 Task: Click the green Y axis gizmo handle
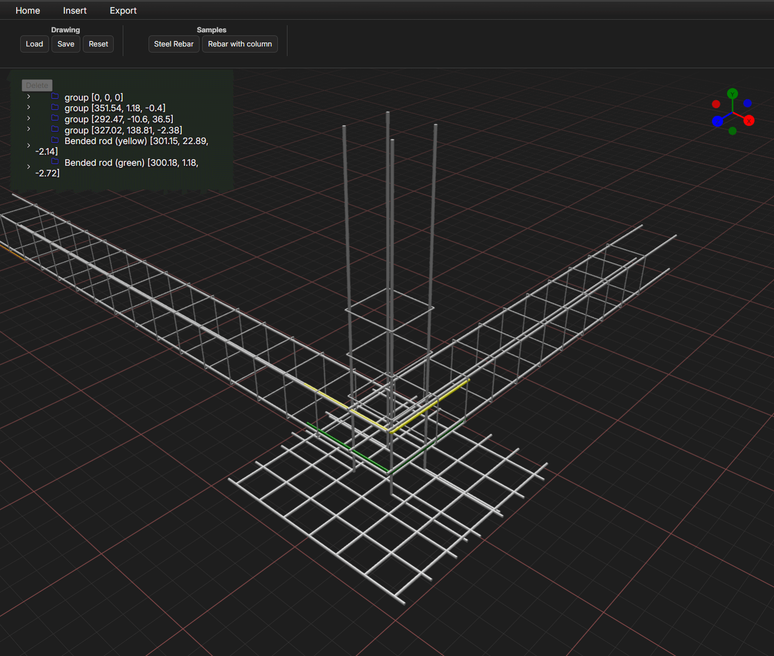[732, 93]
